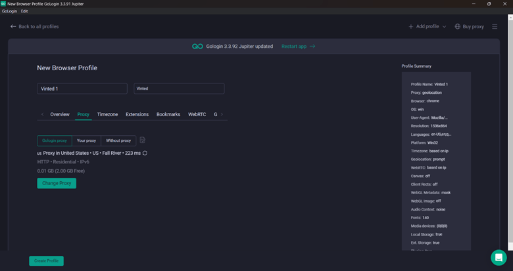Viewport: 513px width, 271px height.
Task: Click the Create Profile button
Action: (x=46, y=261)
